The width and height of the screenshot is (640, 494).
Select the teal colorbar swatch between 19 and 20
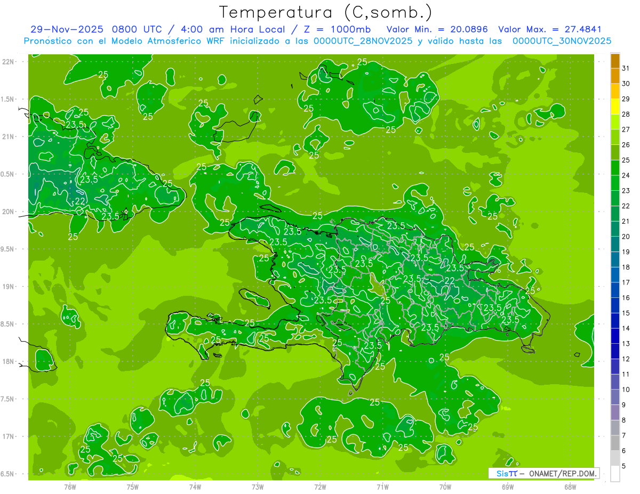pos(615,244)
